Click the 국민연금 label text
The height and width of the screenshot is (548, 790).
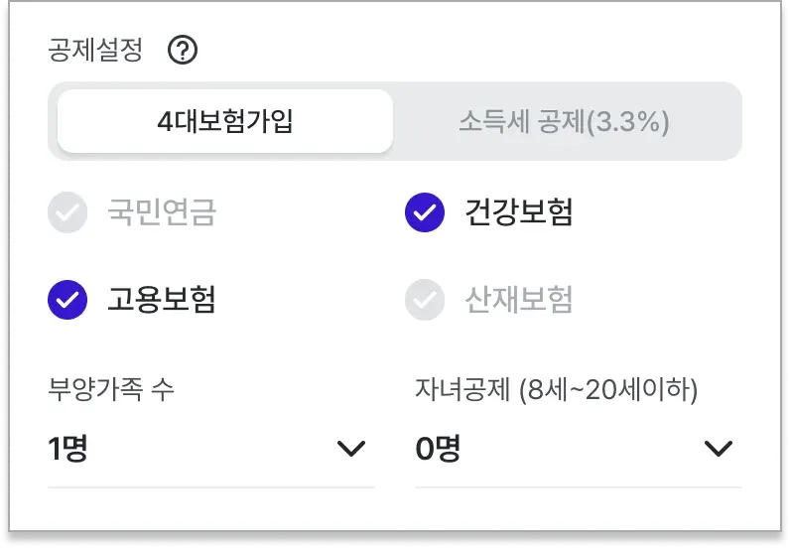click(x=162, y=212)
